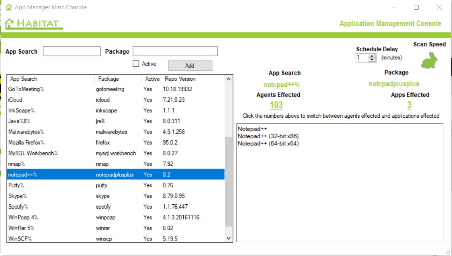This screenshot has width=452, height=256.
Task: Select the MySQL Workbench% row
Action: 116,153
